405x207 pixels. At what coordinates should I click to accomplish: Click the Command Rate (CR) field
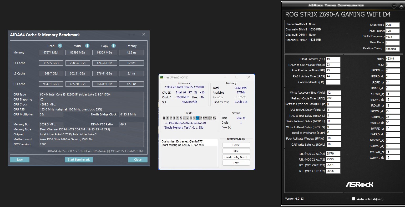coord(333,82)
